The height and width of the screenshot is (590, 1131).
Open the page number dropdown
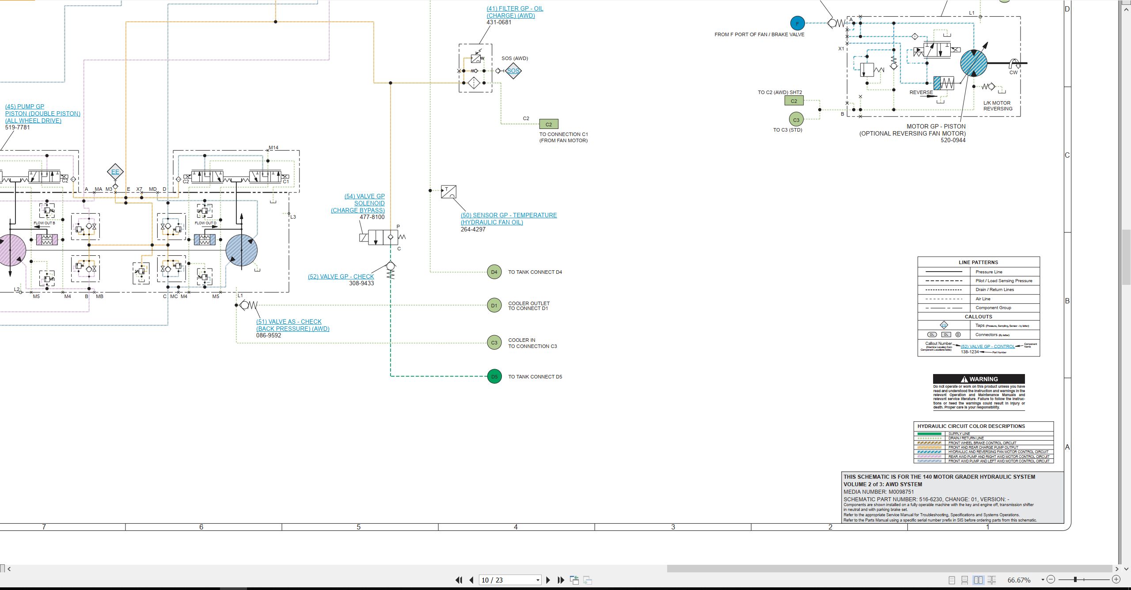click(538, 580)
